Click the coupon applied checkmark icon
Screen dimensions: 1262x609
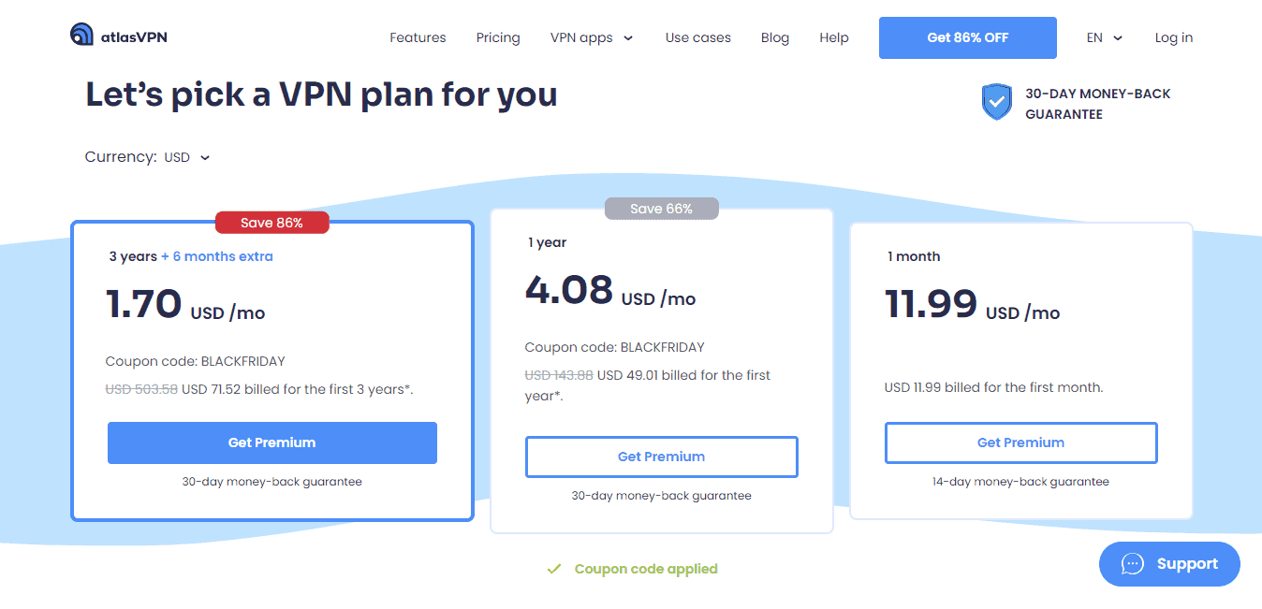[554, 569]
